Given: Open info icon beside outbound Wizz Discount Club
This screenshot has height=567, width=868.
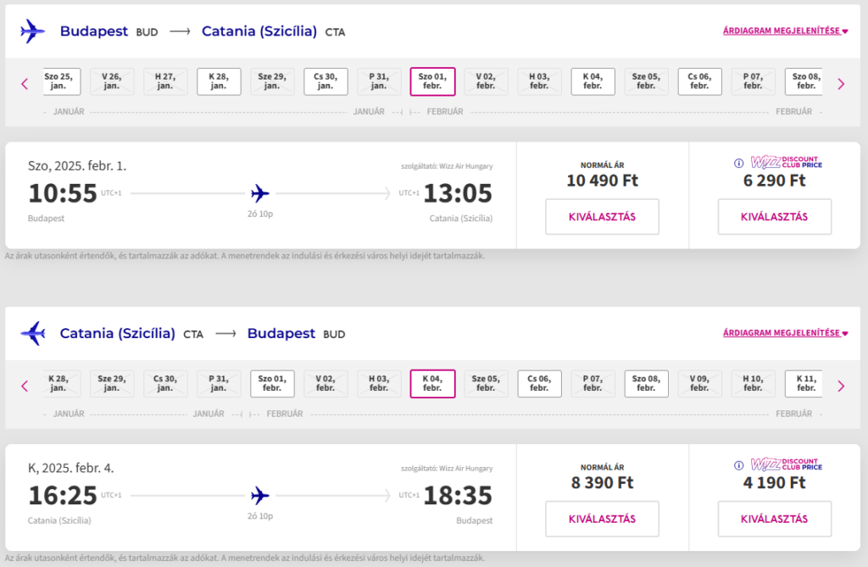Looking at the screenshot, I should click(x=738, y=164).
